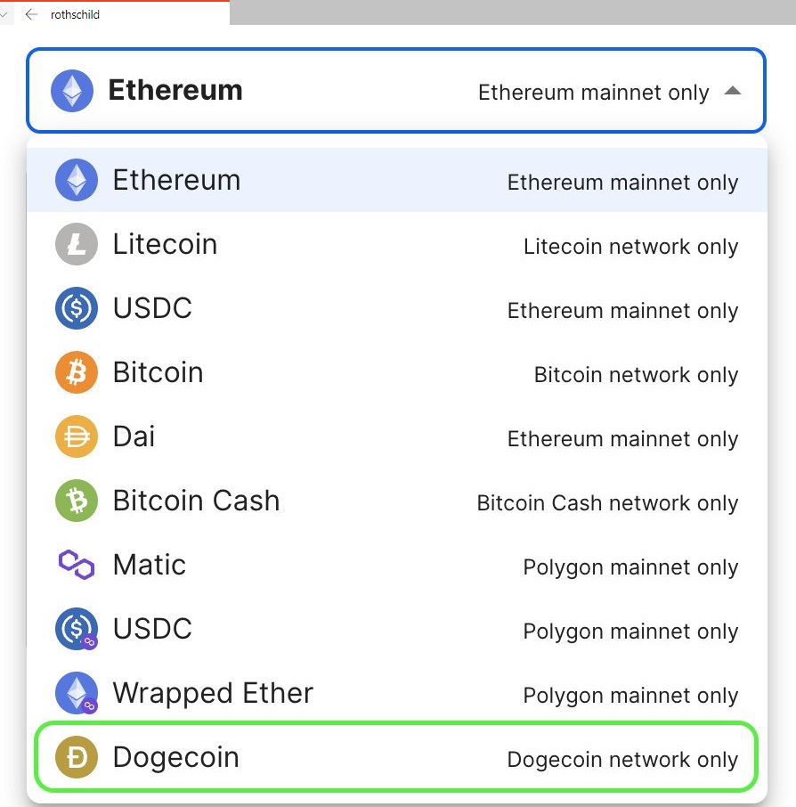This screenshot has width=796, height=807.
Task: Go back using the left arrow
Action: point(32,14)
